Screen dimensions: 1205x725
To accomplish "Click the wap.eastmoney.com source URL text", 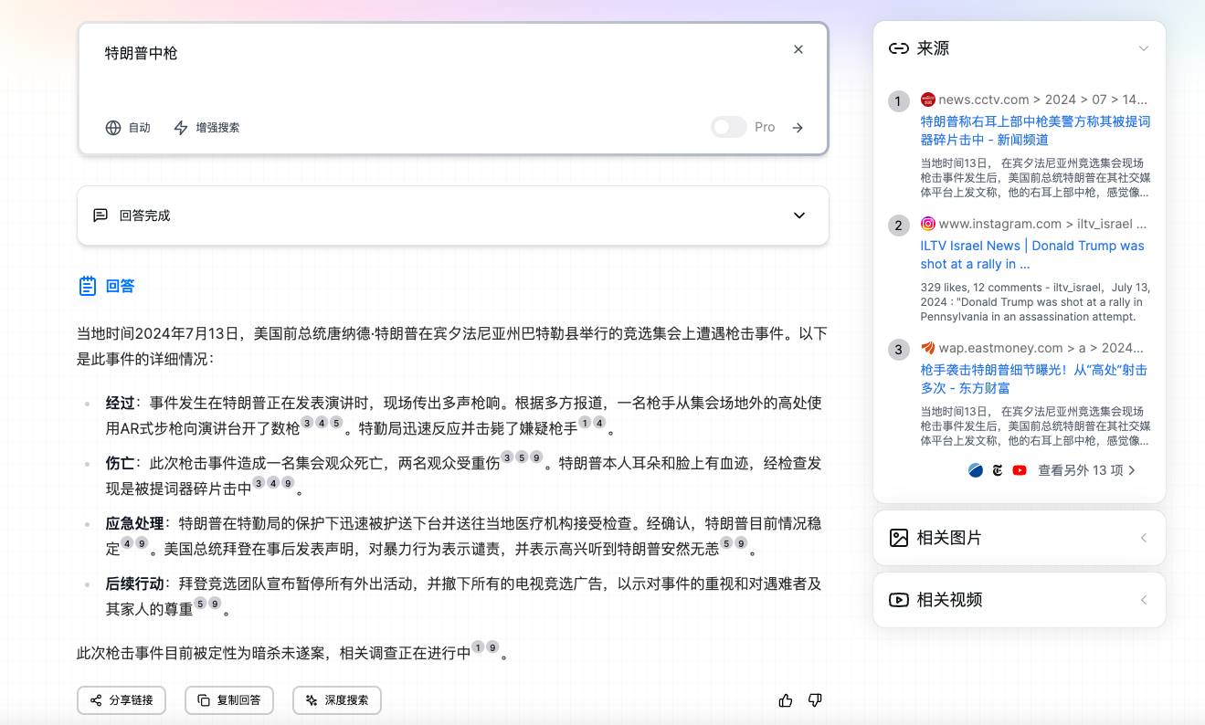I will pos(1041,348).
